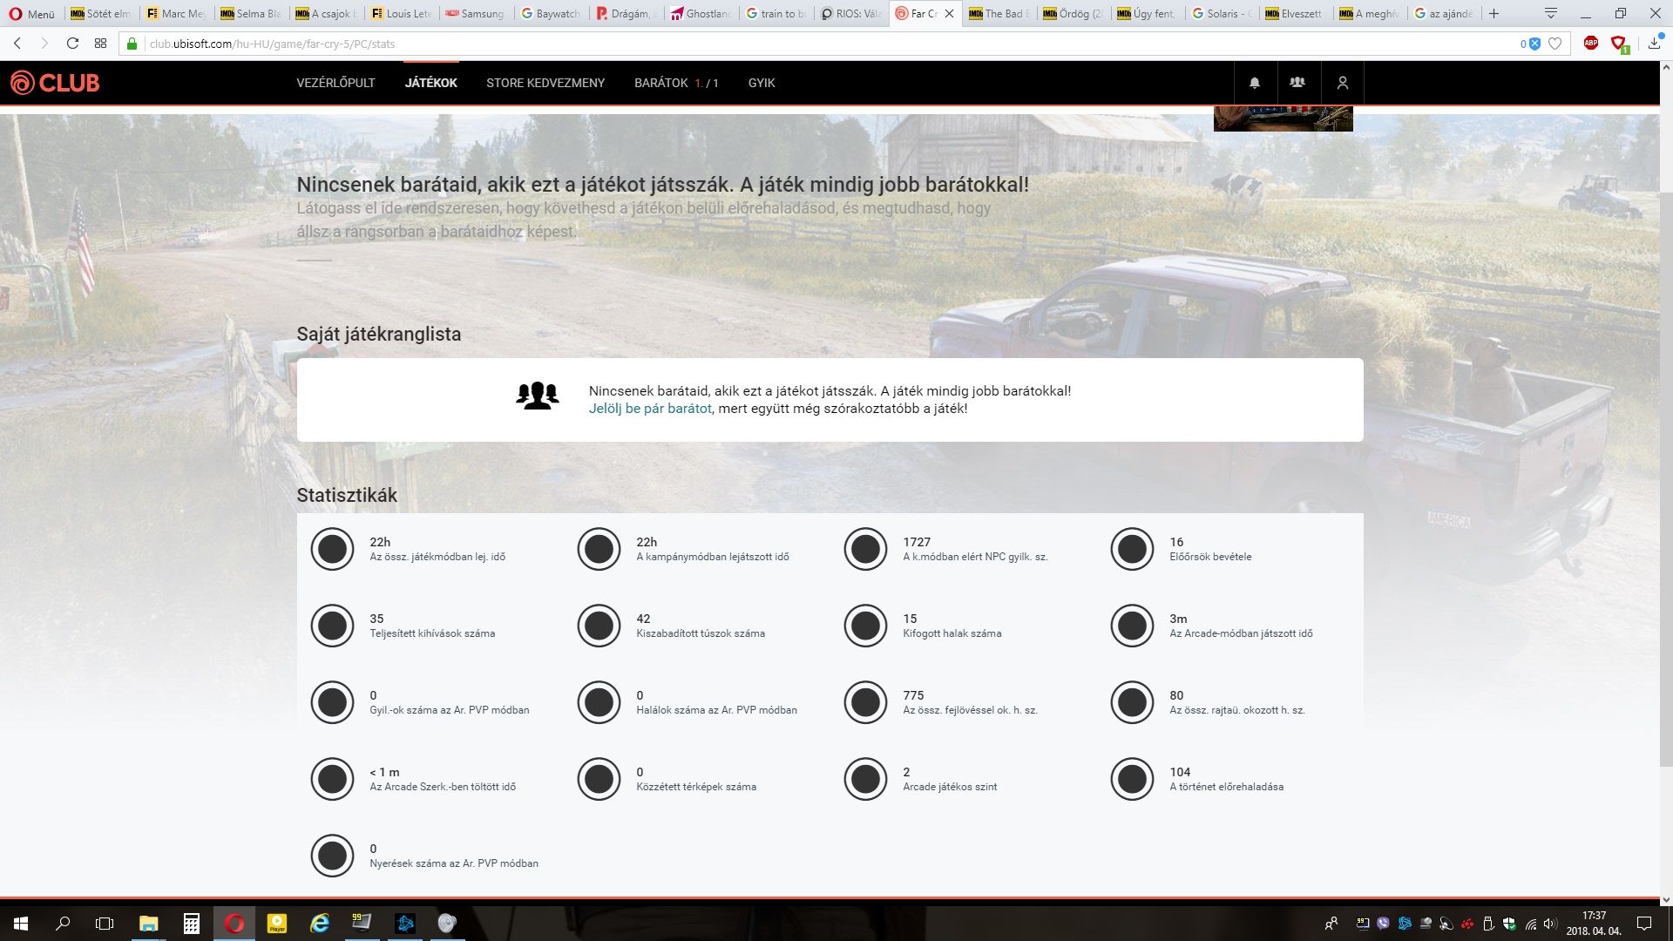Open the friends group icon in header
The width and height of the screenshot is (1673, 941).
tap(1297, 83)
